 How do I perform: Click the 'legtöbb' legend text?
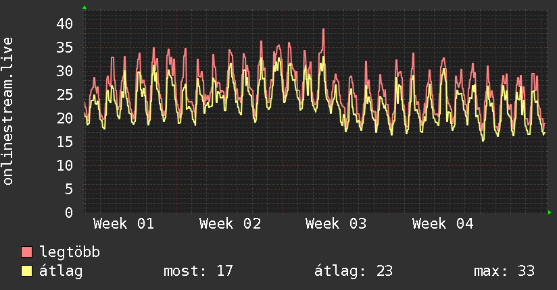70,252
